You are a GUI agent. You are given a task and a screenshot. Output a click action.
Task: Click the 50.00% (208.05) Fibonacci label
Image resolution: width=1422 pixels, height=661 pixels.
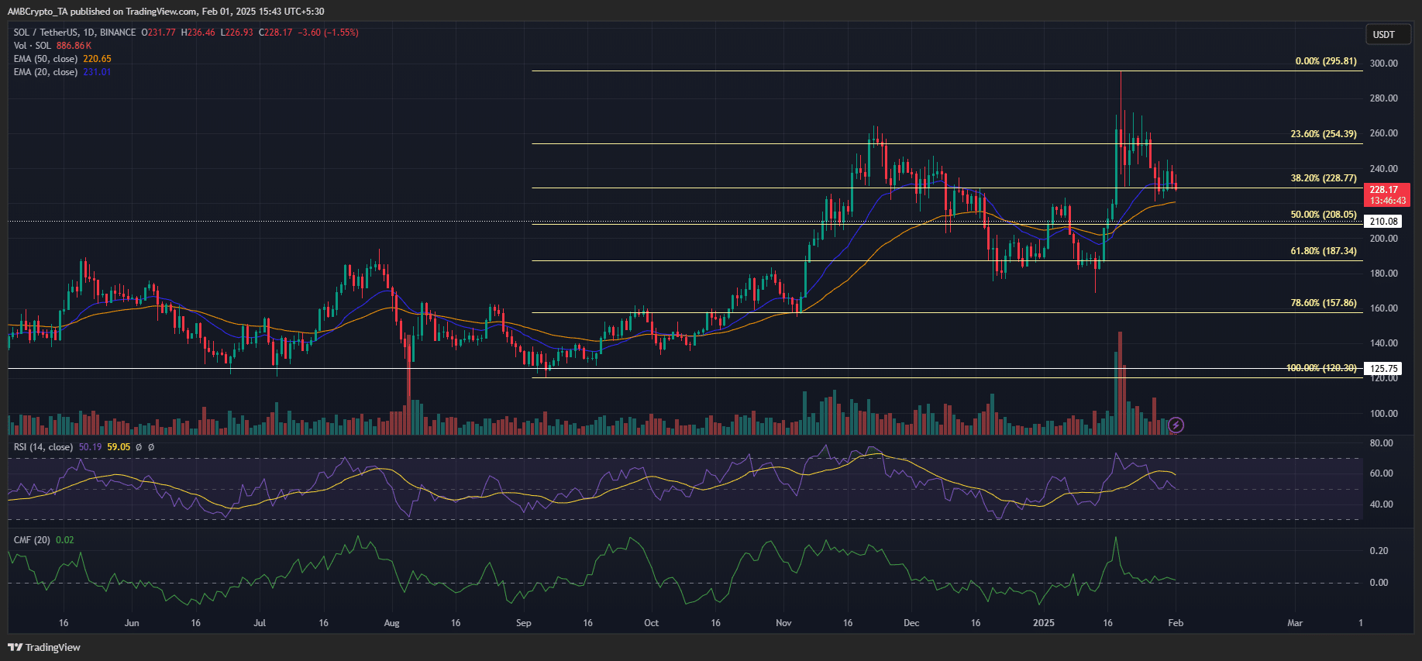coord(1324,215)
